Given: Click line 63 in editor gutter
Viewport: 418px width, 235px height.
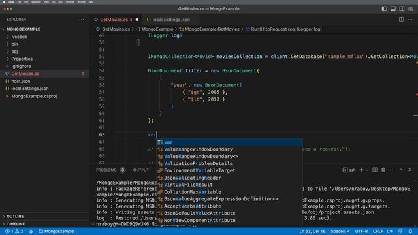Looking at the screenshot, I should coord(102,135).
